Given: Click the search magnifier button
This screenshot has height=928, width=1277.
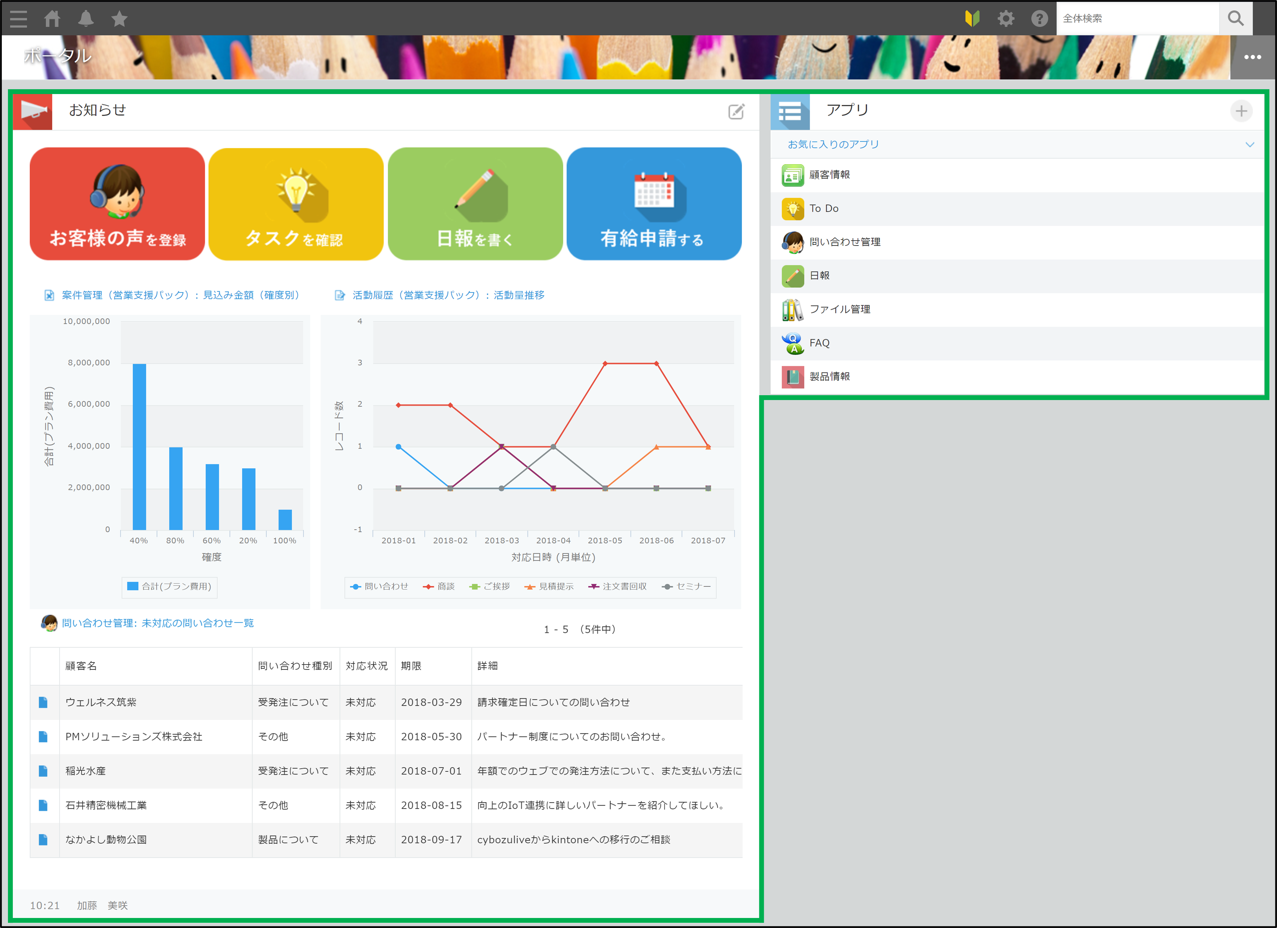Looking at the screenshot, I should point(1235,19).
